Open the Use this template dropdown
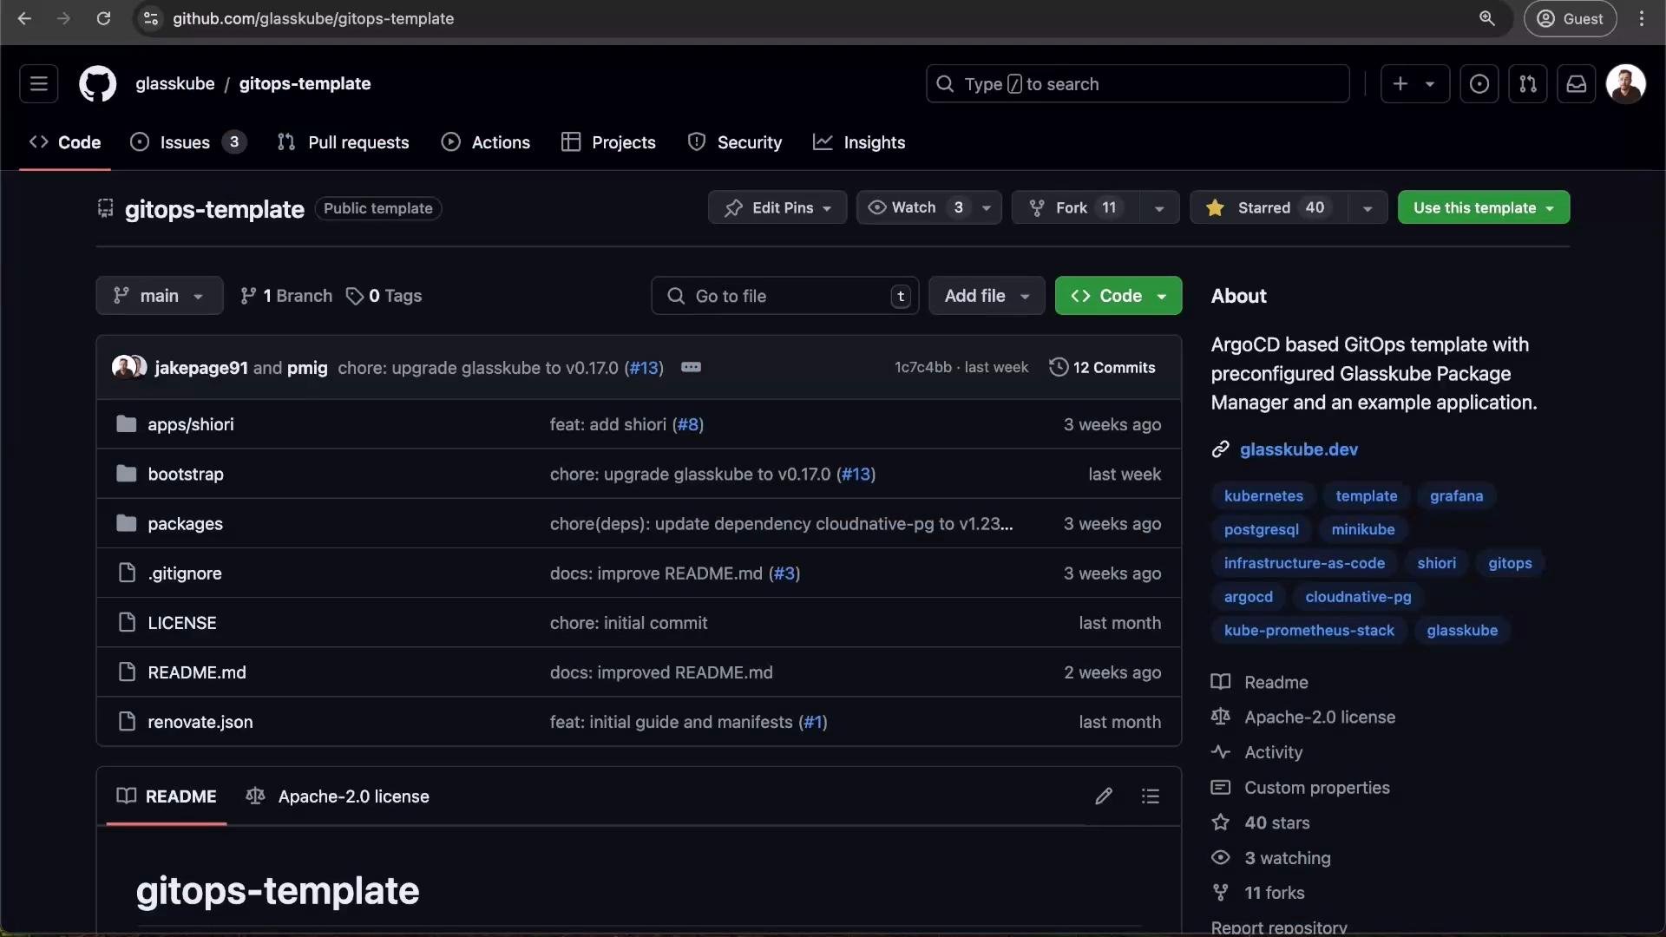 [x=1484, y=207]
